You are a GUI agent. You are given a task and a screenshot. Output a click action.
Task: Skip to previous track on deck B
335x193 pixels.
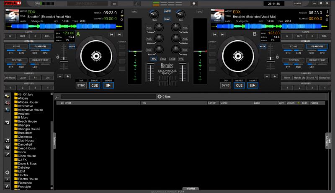tap(215, 34)
